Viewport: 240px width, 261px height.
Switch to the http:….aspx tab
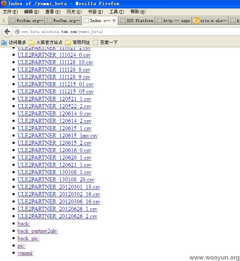[x=173, y=21]
